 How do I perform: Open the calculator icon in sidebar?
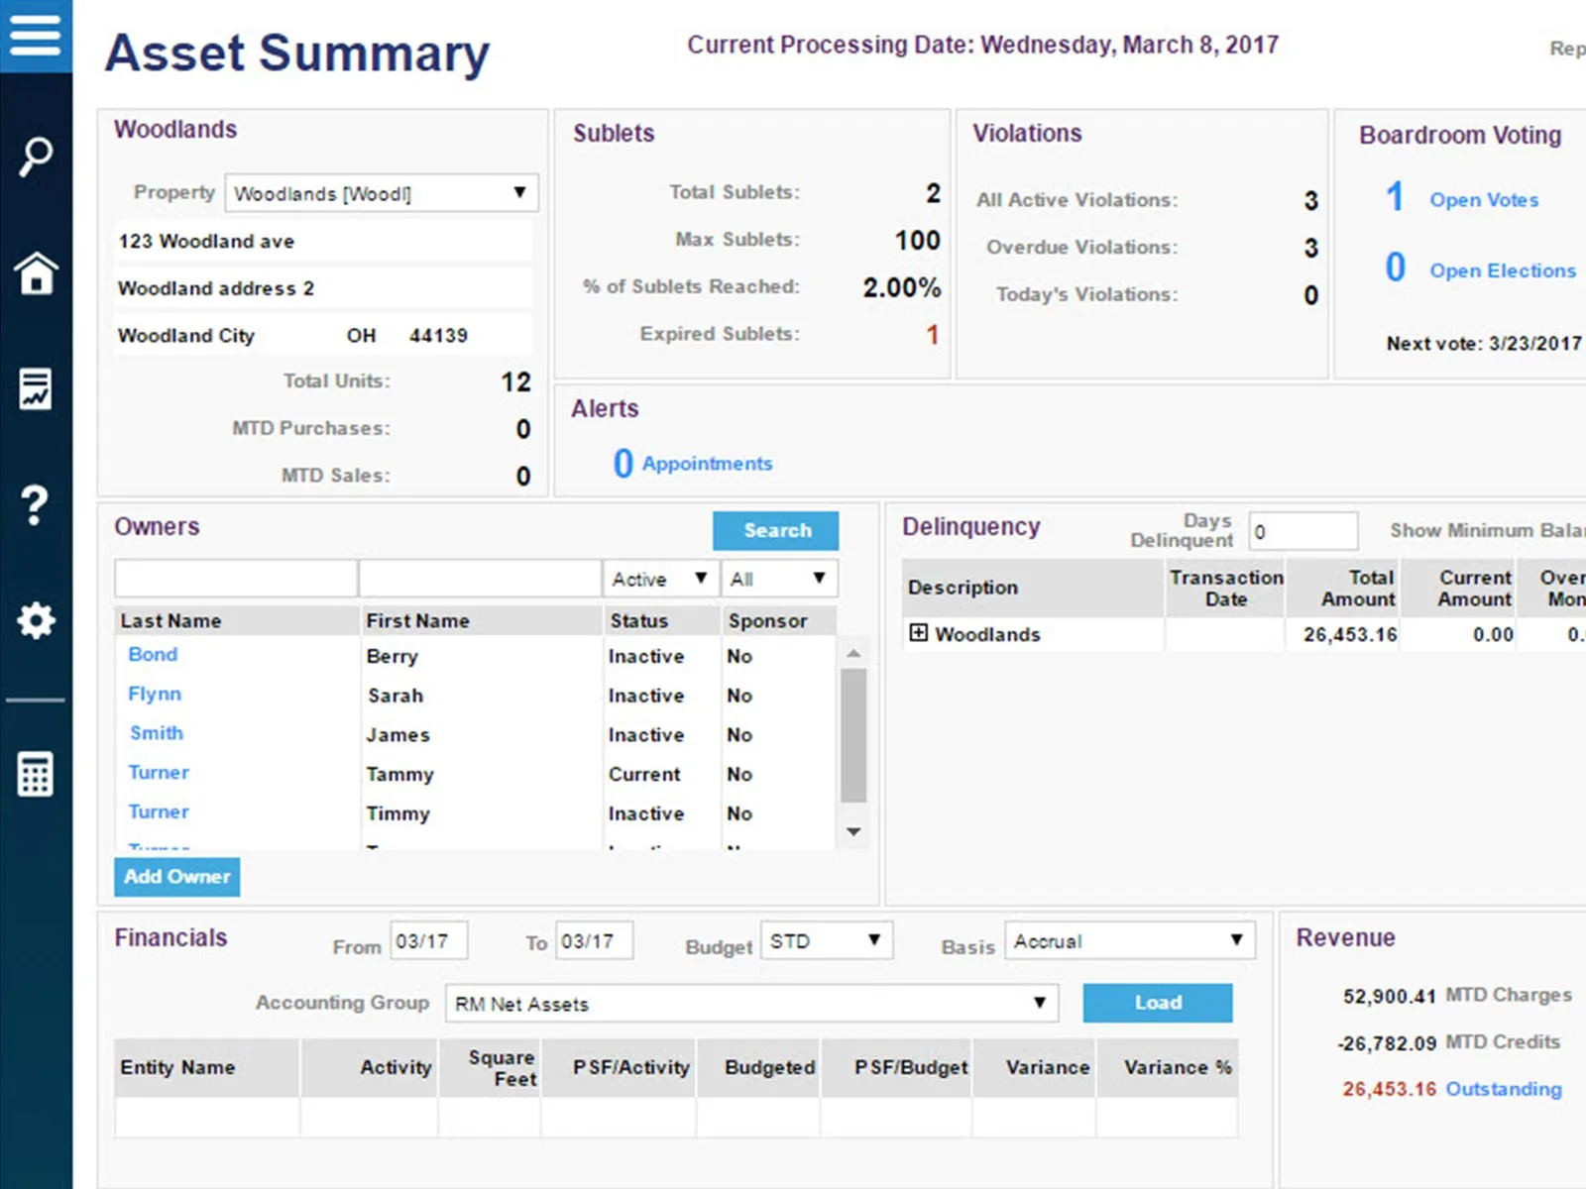[36, 774]
